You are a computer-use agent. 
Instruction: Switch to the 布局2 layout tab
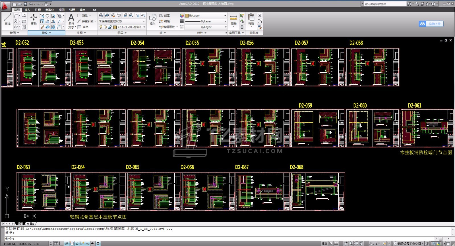tap(30, 224)
